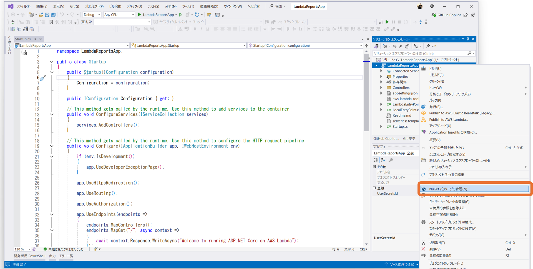533x269 pixels.
Task: Select the Startup.cs editor tab
Action: (x=23, y=39)
